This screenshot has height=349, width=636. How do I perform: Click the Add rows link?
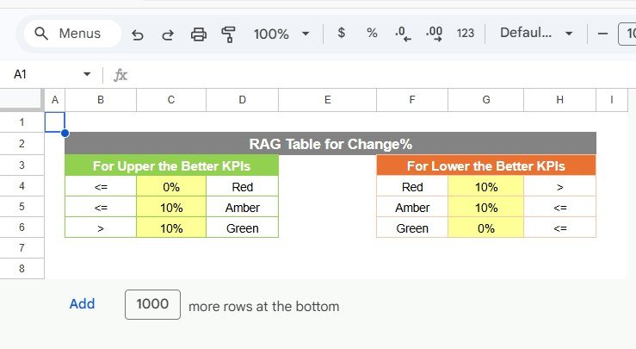(x=82, y=304)
